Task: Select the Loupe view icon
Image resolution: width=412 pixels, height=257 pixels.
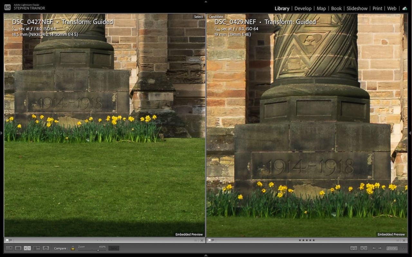Action: [x=19, y=248]
